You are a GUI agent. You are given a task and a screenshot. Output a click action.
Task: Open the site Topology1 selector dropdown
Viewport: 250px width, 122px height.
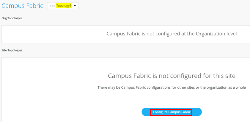63,6
